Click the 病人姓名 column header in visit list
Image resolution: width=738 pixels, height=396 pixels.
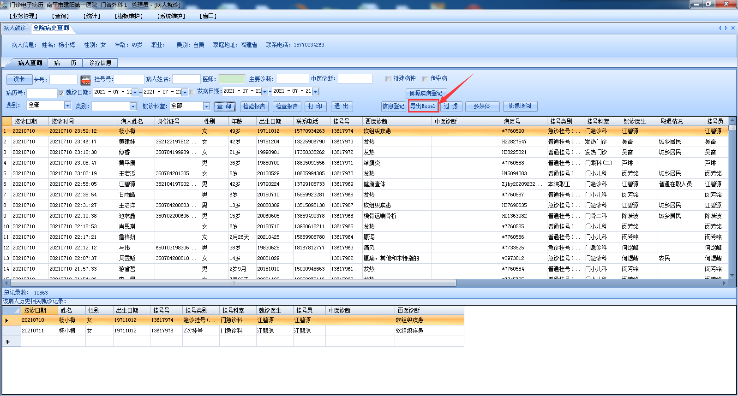[x=136, y=122]
